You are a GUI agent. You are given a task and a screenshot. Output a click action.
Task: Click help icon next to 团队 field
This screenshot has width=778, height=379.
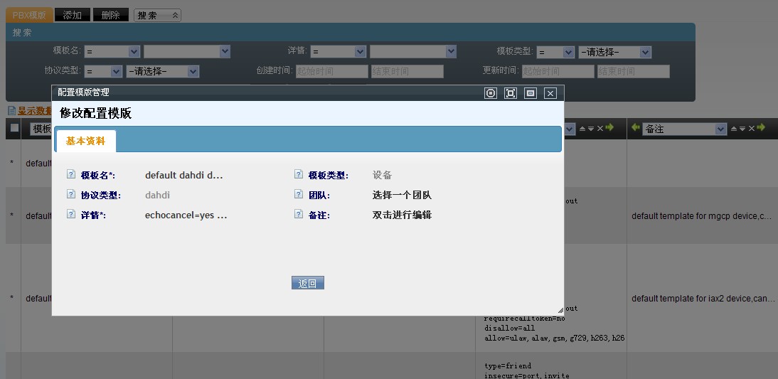tap(298, 195)
